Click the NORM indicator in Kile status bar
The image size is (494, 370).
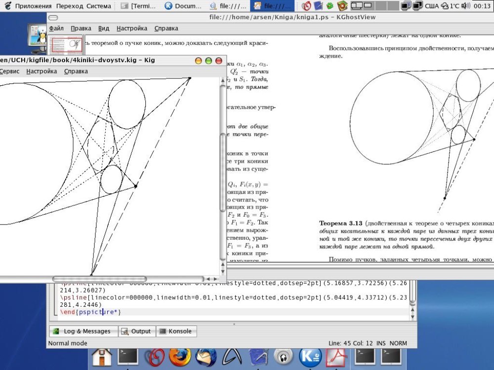coord(398,343)
